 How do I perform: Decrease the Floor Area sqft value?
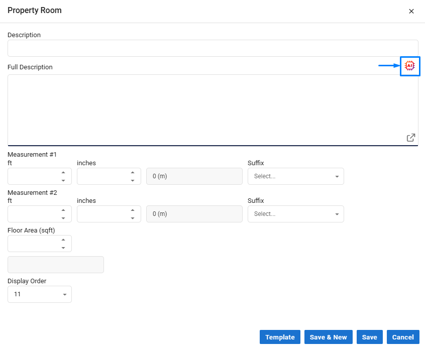pos(63,248)
